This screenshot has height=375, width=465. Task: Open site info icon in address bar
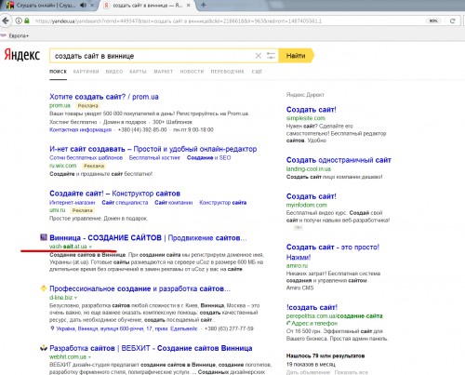point(19,20)
